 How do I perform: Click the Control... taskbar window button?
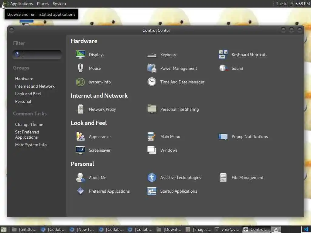[x=256, y=229]
